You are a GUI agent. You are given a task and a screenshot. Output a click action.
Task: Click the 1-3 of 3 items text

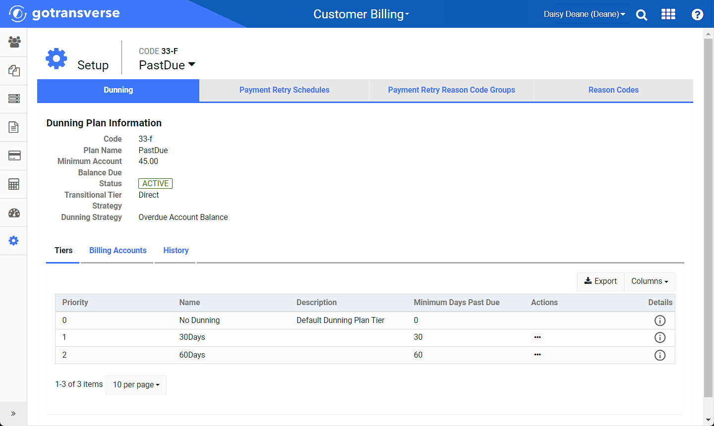[79, 384]
